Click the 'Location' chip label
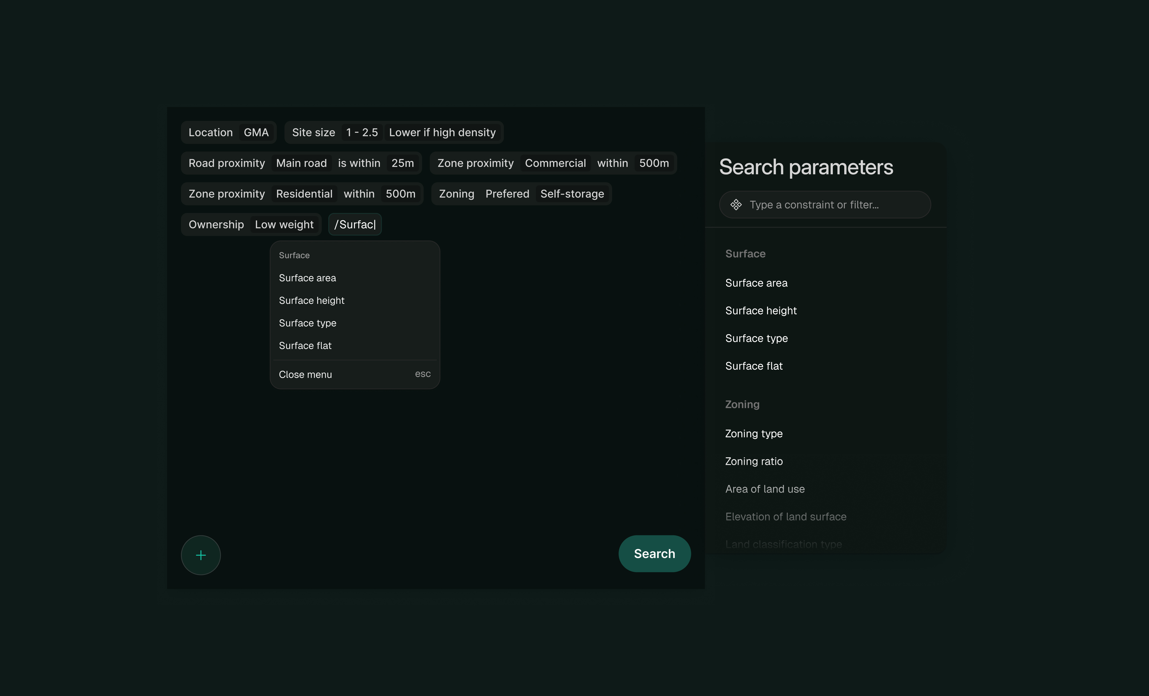The width and height of the screenshot is (1149, 696). (210, 132)
